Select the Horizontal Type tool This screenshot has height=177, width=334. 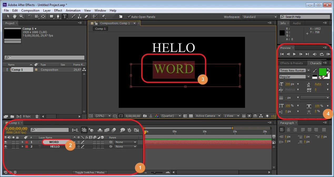click(x=65, y=16)
